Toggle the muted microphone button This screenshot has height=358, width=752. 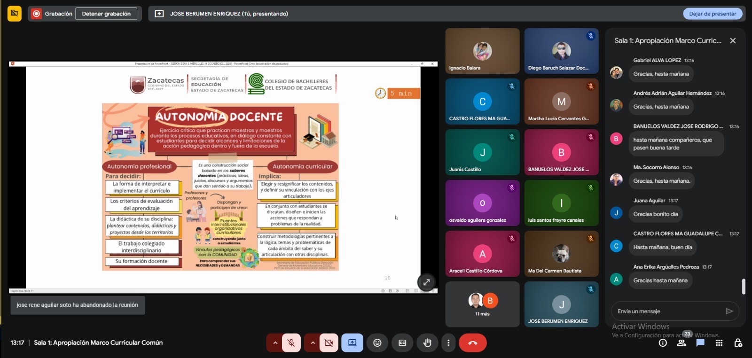[x=291, y=343]
